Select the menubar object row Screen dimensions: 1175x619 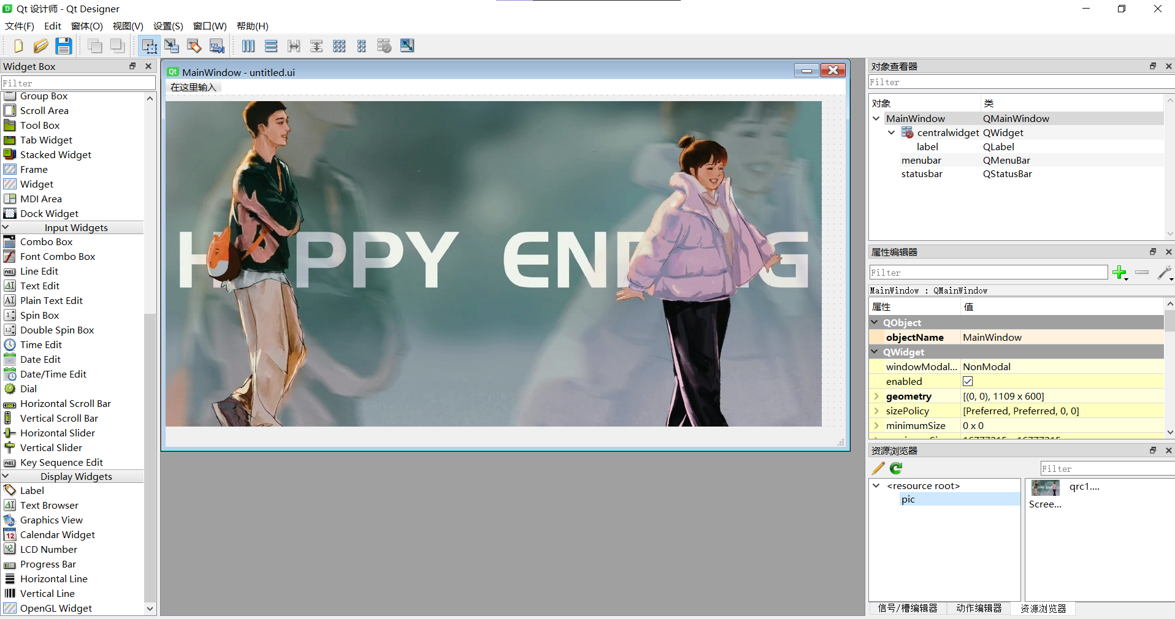[1016, 161]
